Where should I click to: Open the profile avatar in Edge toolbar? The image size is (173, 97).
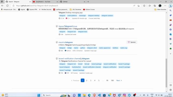160,6
